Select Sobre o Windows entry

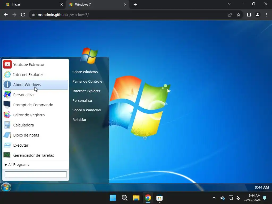click(x=86, y=110)
